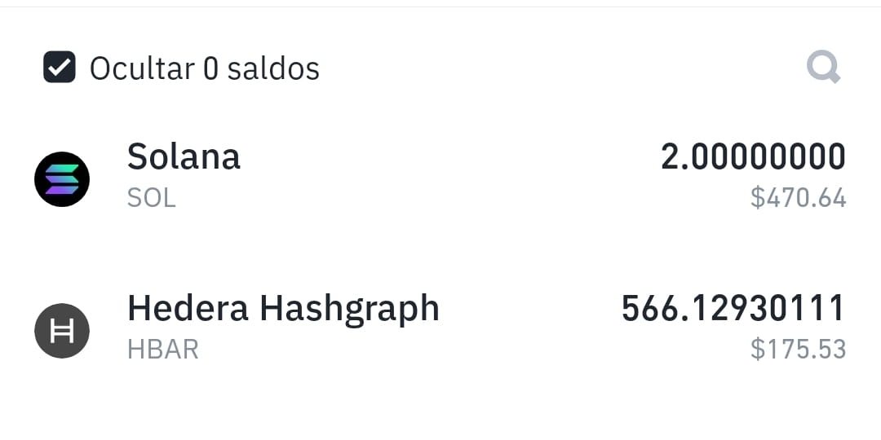Open the 2.00000000 Solana balance
The image size is (881, 440).
(x=753, y=156)
